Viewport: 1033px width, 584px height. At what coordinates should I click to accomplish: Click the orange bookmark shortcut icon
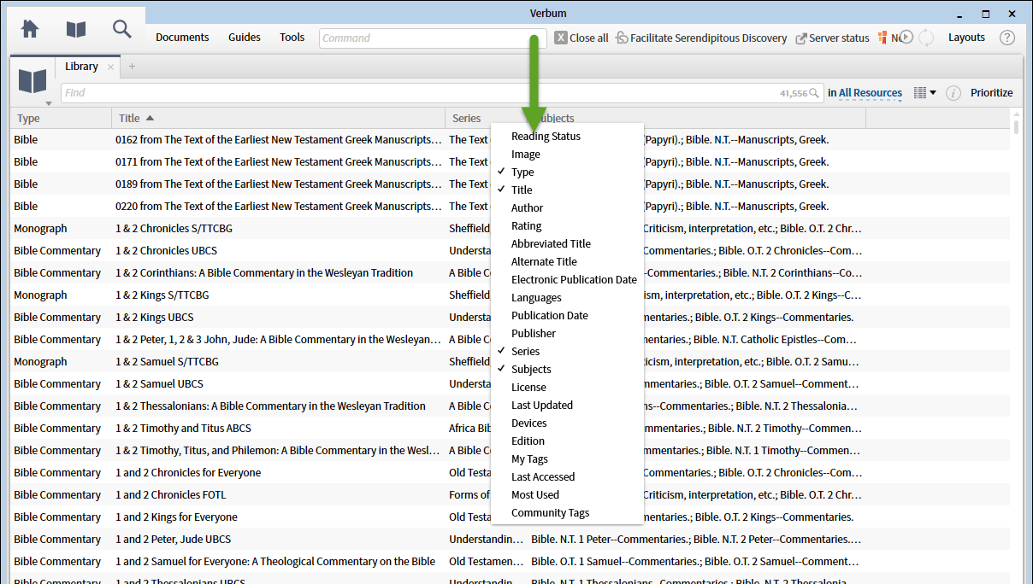pyautogui.click(x=882, y=38)
